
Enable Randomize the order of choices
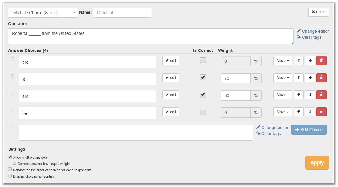coord(10,169)
